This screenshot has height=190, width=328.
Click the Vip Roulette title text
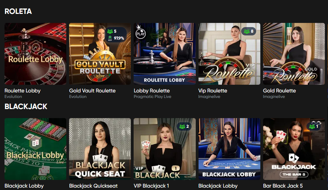(212, 91)
